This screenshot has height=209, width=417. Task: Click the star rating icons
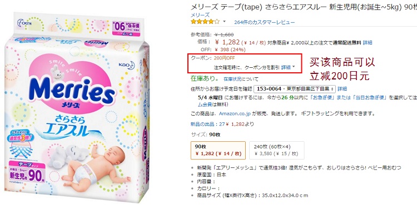(x=205, y=22)
